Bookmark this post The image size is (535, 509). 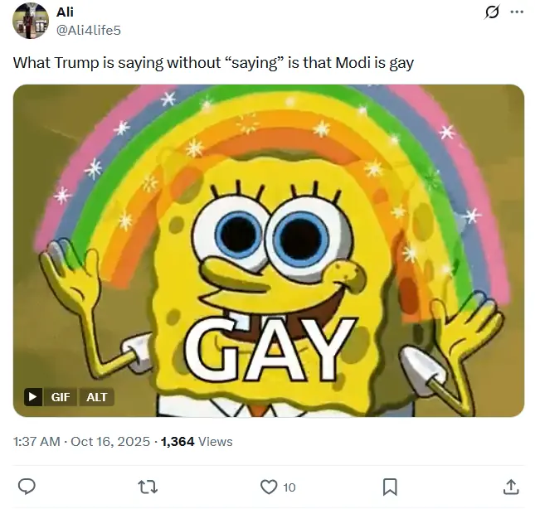click(x=390, y=487)
